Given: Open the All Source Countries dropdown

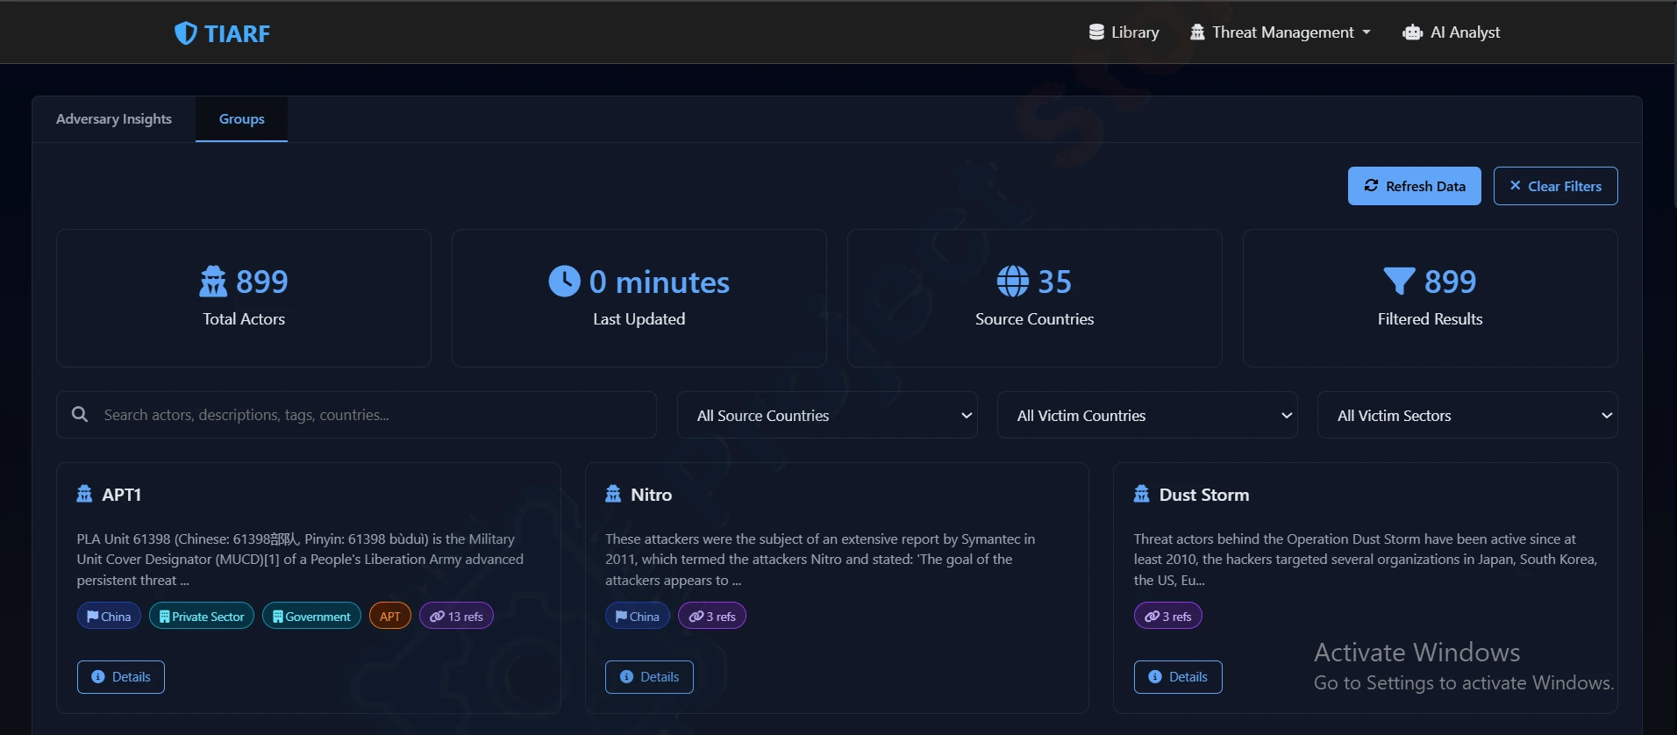Looking at the screenshot, I should pos(827,415).
